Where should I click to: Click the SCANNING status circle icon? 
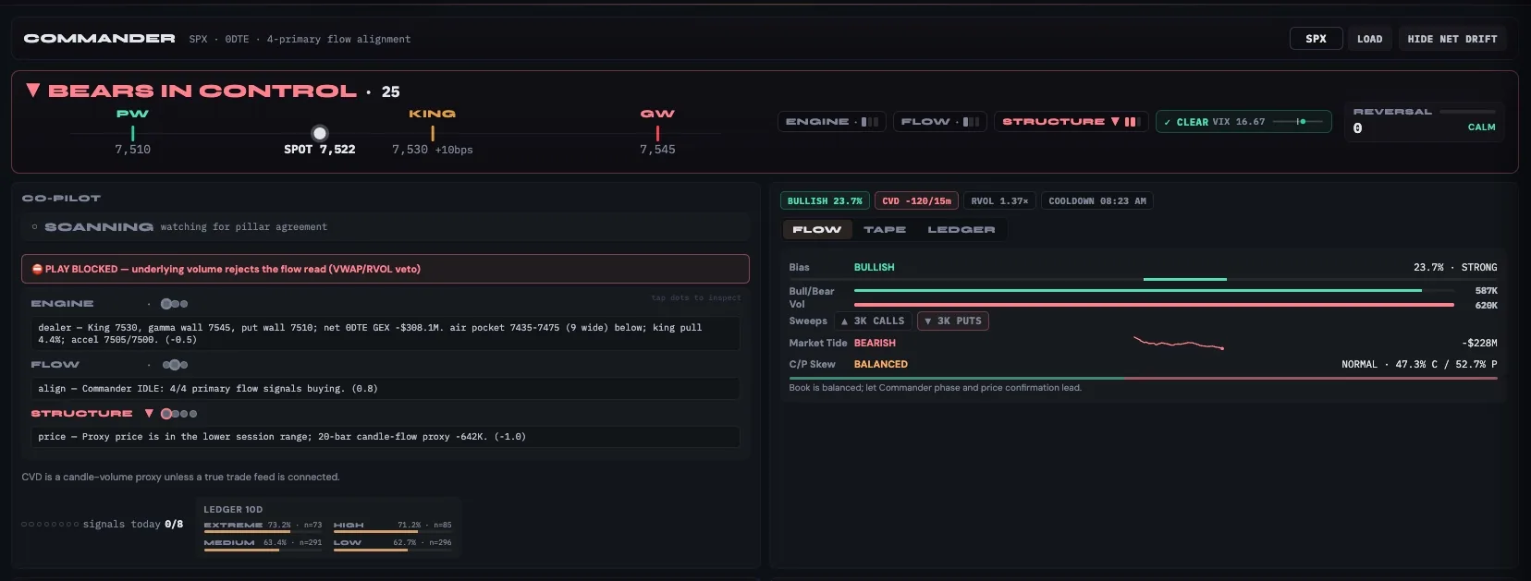(x=35, y=226)
